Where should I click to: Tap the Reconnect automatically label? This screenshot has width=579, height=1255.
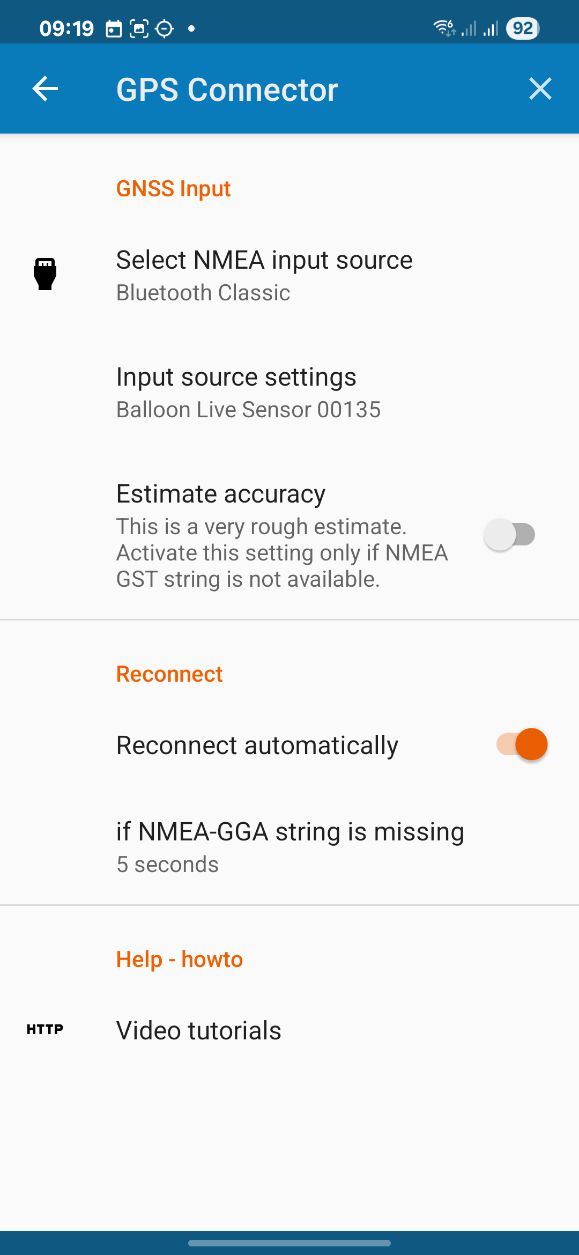(x=257, y=745)
